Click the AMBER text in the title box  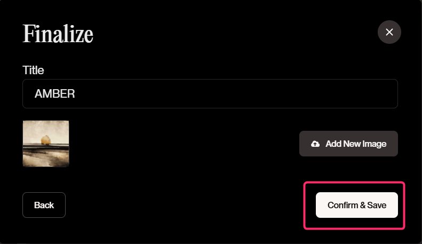click(x=54, y=94)
